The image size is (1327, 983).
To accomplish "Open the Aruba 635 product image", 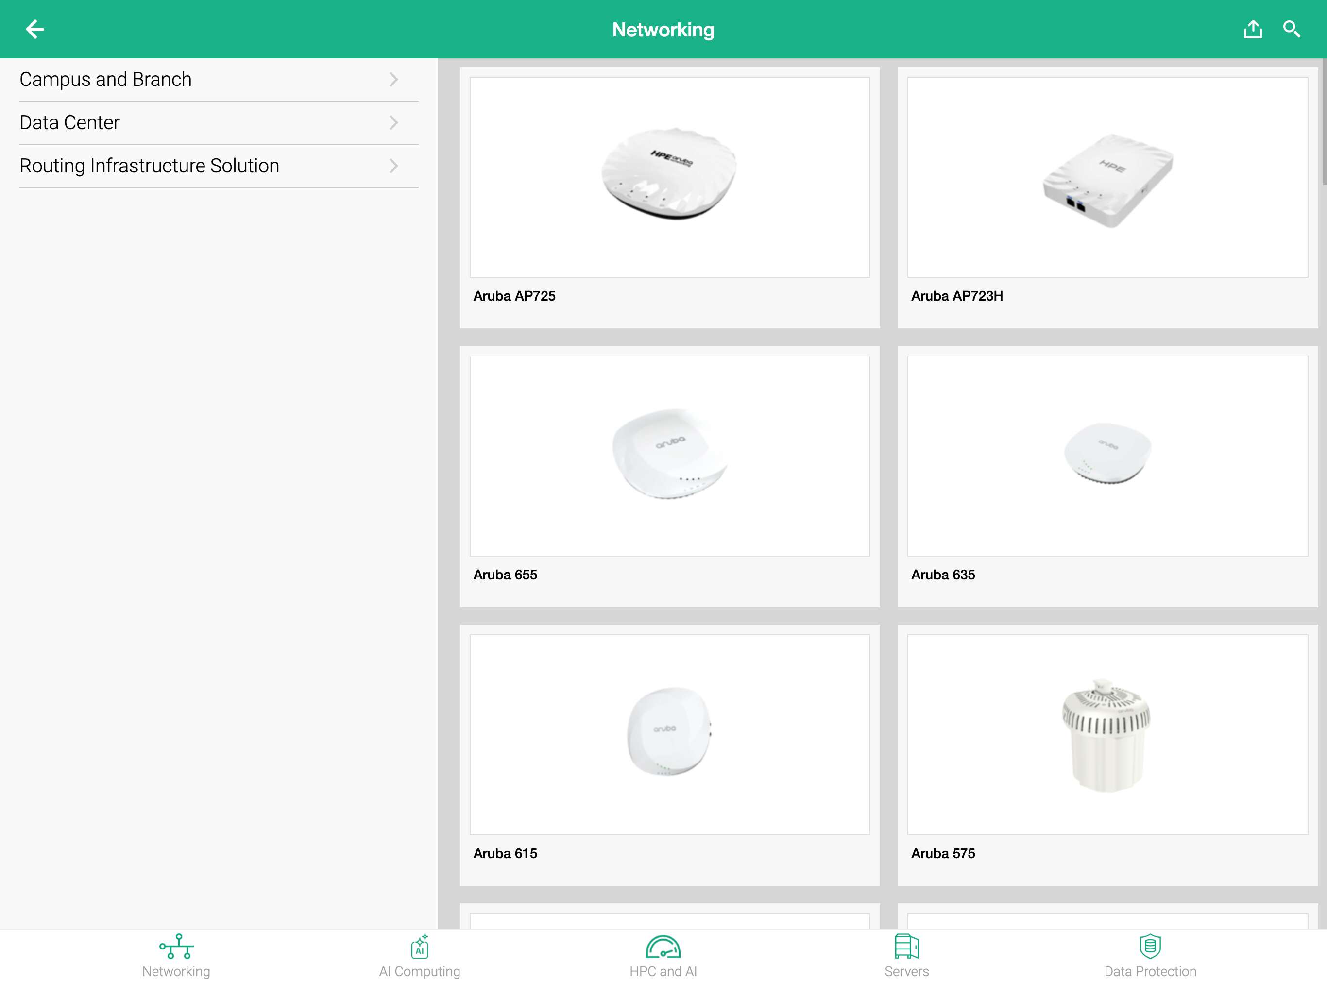I will 1107,456.
